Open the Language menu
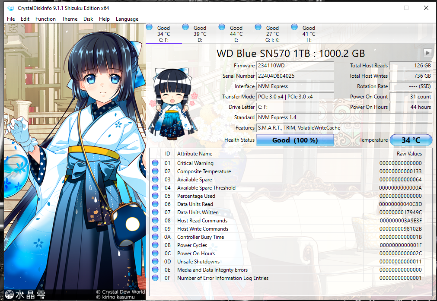This screenshot has height=301, width=437. 127,19
